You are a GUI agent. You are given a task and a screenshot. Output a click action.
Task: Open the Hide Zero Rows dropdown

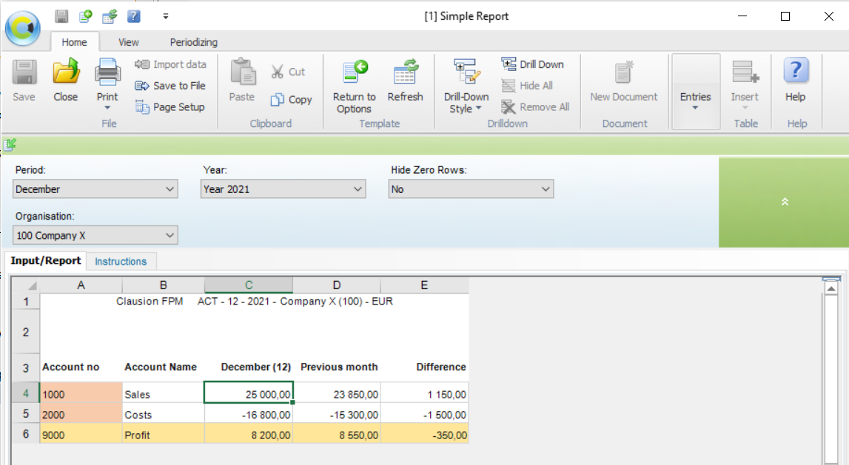471,189
